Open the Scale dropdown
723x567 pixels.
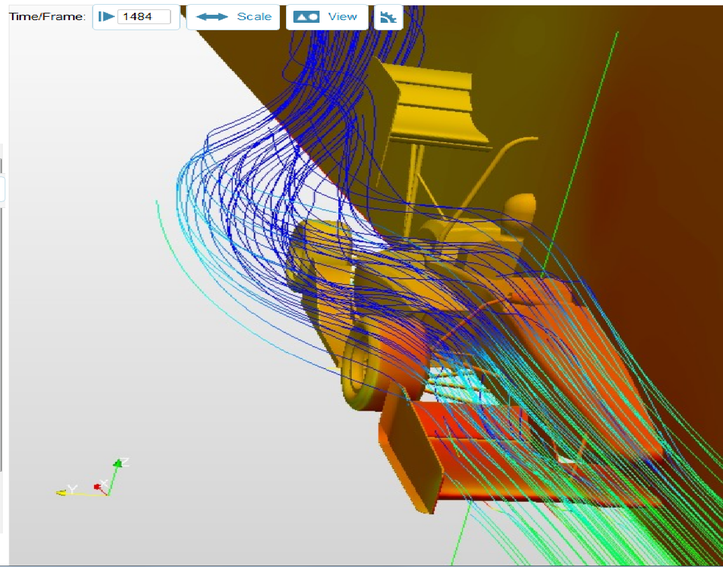tap(254, 17)
